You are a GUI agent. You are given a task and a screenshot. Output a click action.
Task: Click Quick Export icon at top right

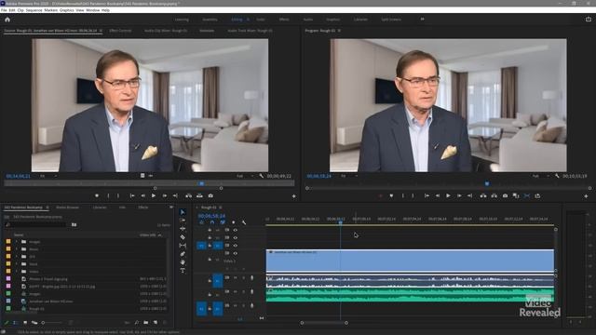coord(589,19)
